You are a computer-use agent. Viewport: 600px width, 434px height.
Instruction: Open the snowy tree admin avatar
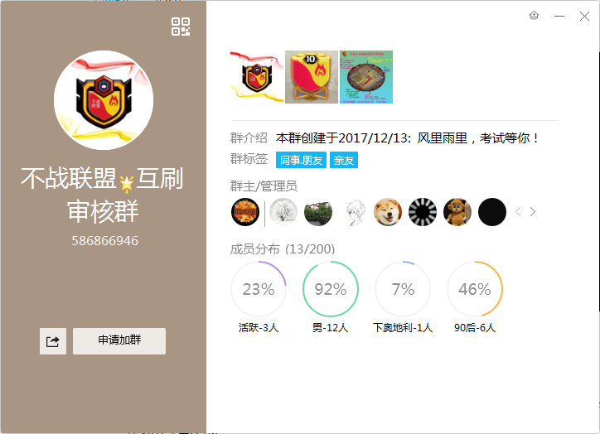point(283,212)
